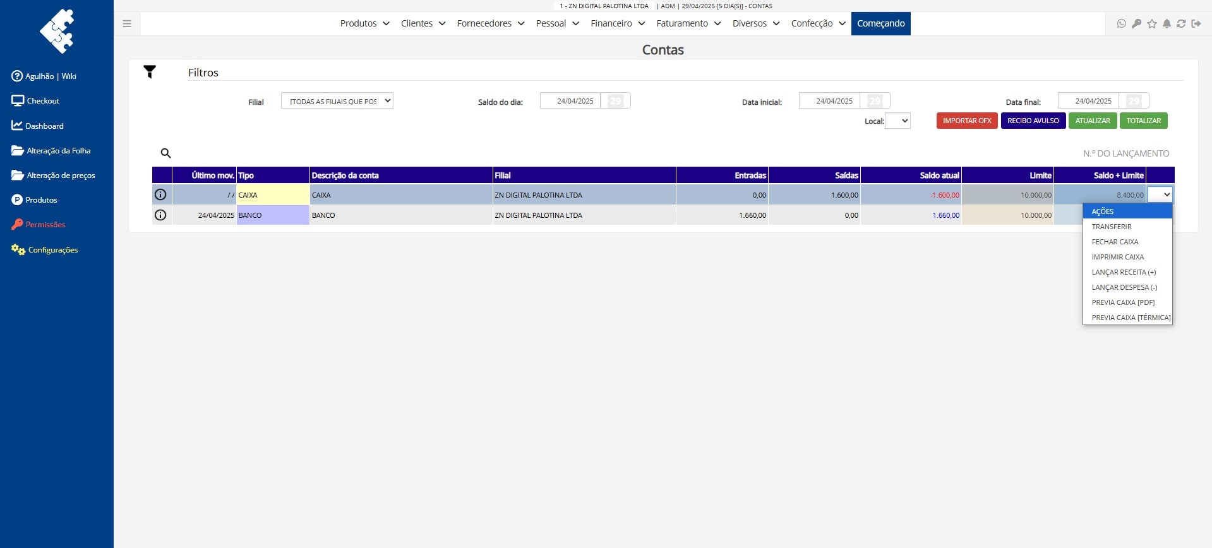
Task: Expand the Fornecedores top menu
Action: 491,23
